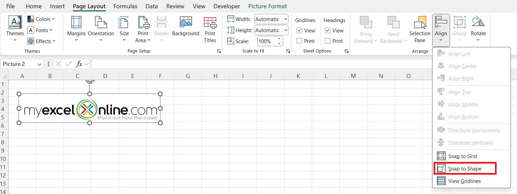Open the Selection Pane
Image resolution: width=517 pixels, height=194 pixels.
pyautogui.click(x=420, y=29)
